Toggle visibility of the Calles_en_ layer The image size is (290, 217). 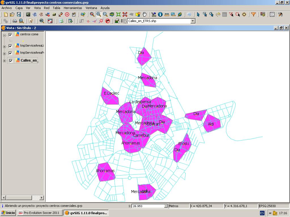coord(11,61)
